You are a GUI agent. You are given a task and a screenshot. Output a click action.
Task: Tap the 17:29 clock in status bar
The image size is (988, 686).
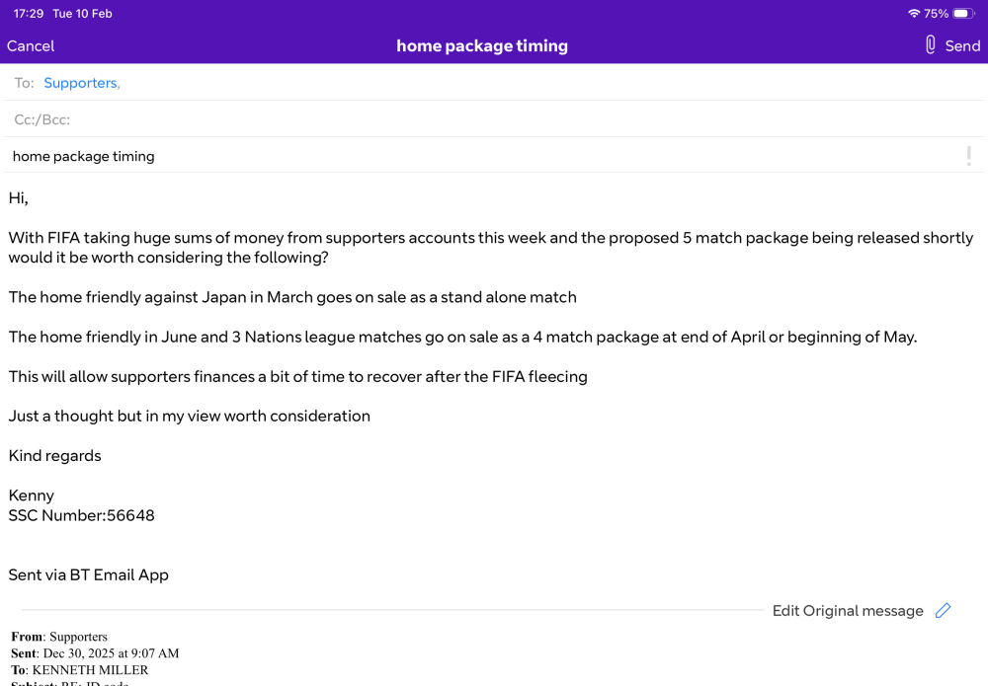pyautogui.click(x=29, y=13)
